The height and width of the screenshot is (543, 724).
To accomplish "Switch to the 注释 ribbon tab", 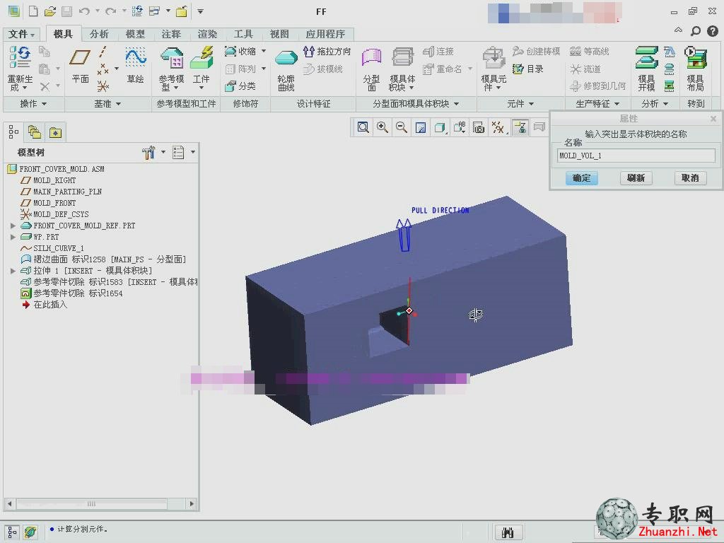I will (x=171, y=34).
